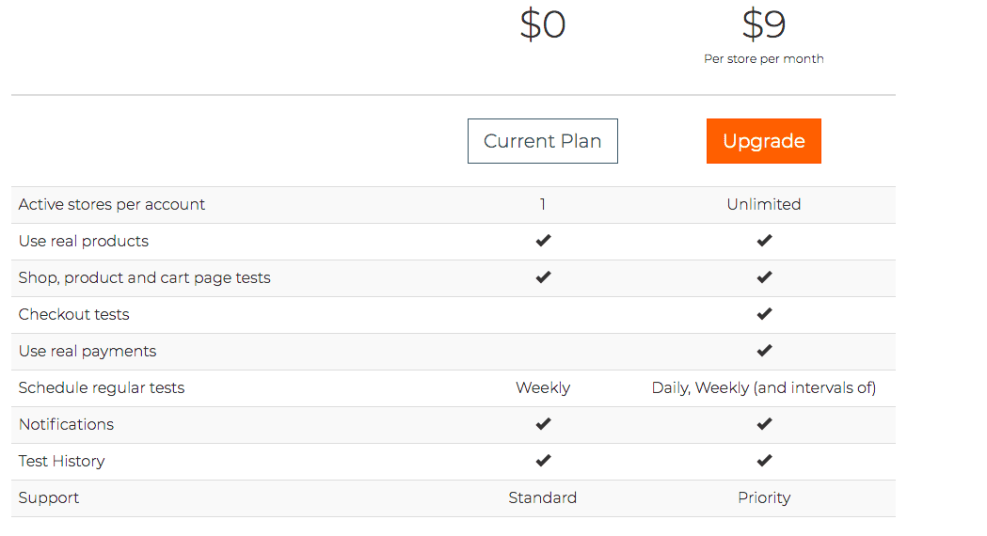Viewport: 987px width, 536px height.
Task: Click the Priority support value
Action: pyautogui.click(x=764, y=497)
